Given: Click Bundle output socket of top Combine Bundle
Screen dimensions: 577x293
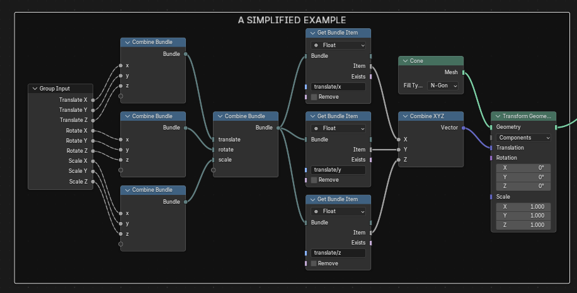Looking at the screenshot, I should click(185, 54).
